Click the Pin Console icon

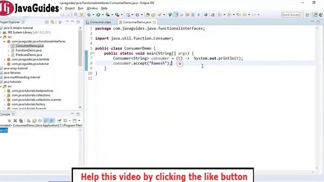pyautogui.click(x=59, y=121)
